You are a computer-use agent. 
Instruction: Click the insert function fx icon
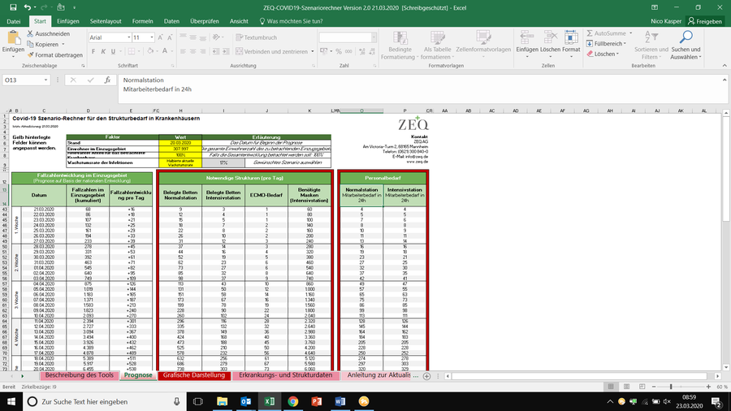pos(107,80)
